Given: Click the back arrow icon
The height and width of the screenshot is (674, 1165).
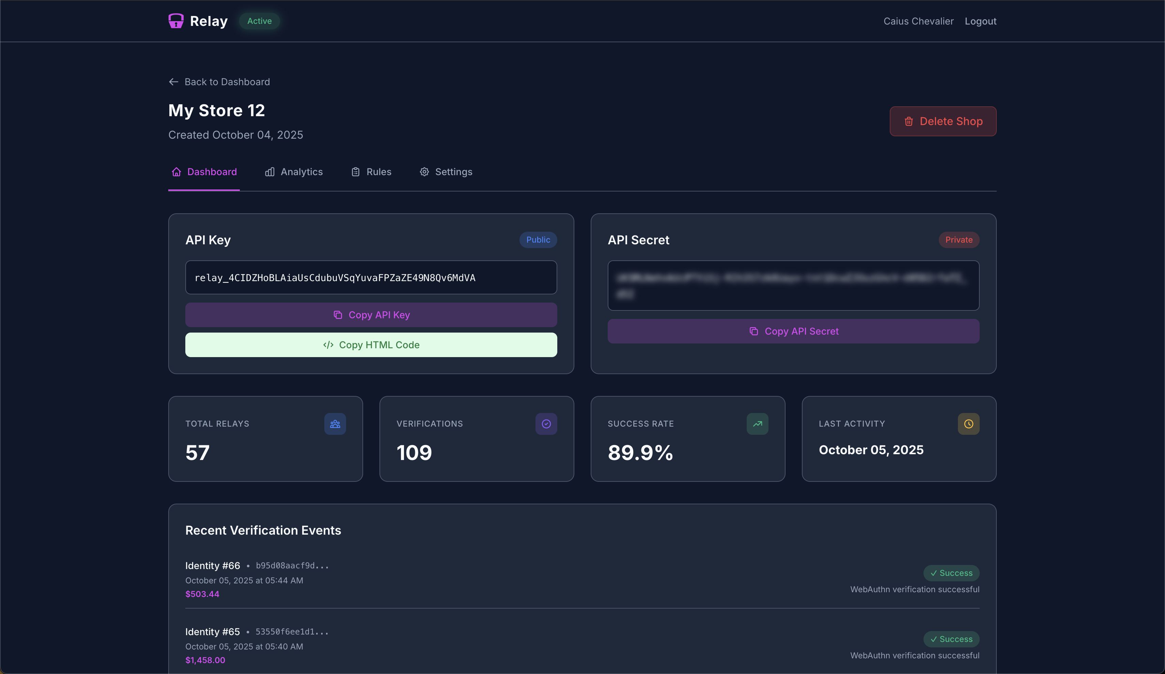Looking at the screenshot, I should [x=173, y=82].
